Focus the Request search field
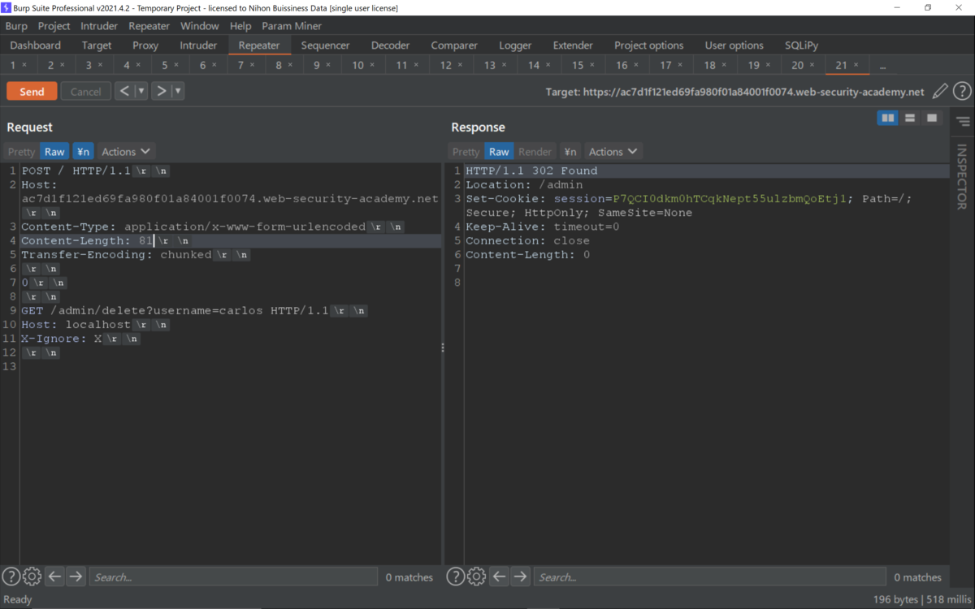975x609 pixels. [233, 577]
